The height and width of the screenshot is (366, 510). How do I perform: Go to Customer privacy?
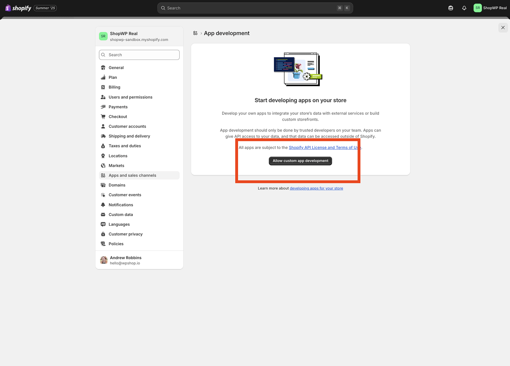139,234
